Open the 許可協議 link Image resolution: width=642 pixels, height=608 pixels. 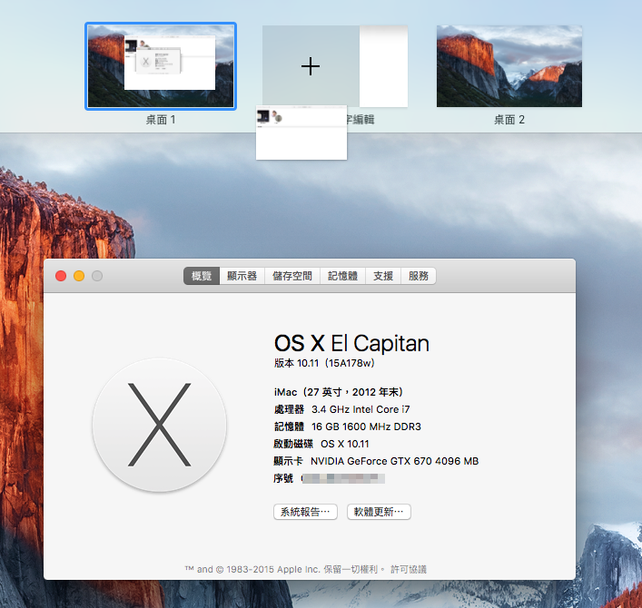(409, 570)
